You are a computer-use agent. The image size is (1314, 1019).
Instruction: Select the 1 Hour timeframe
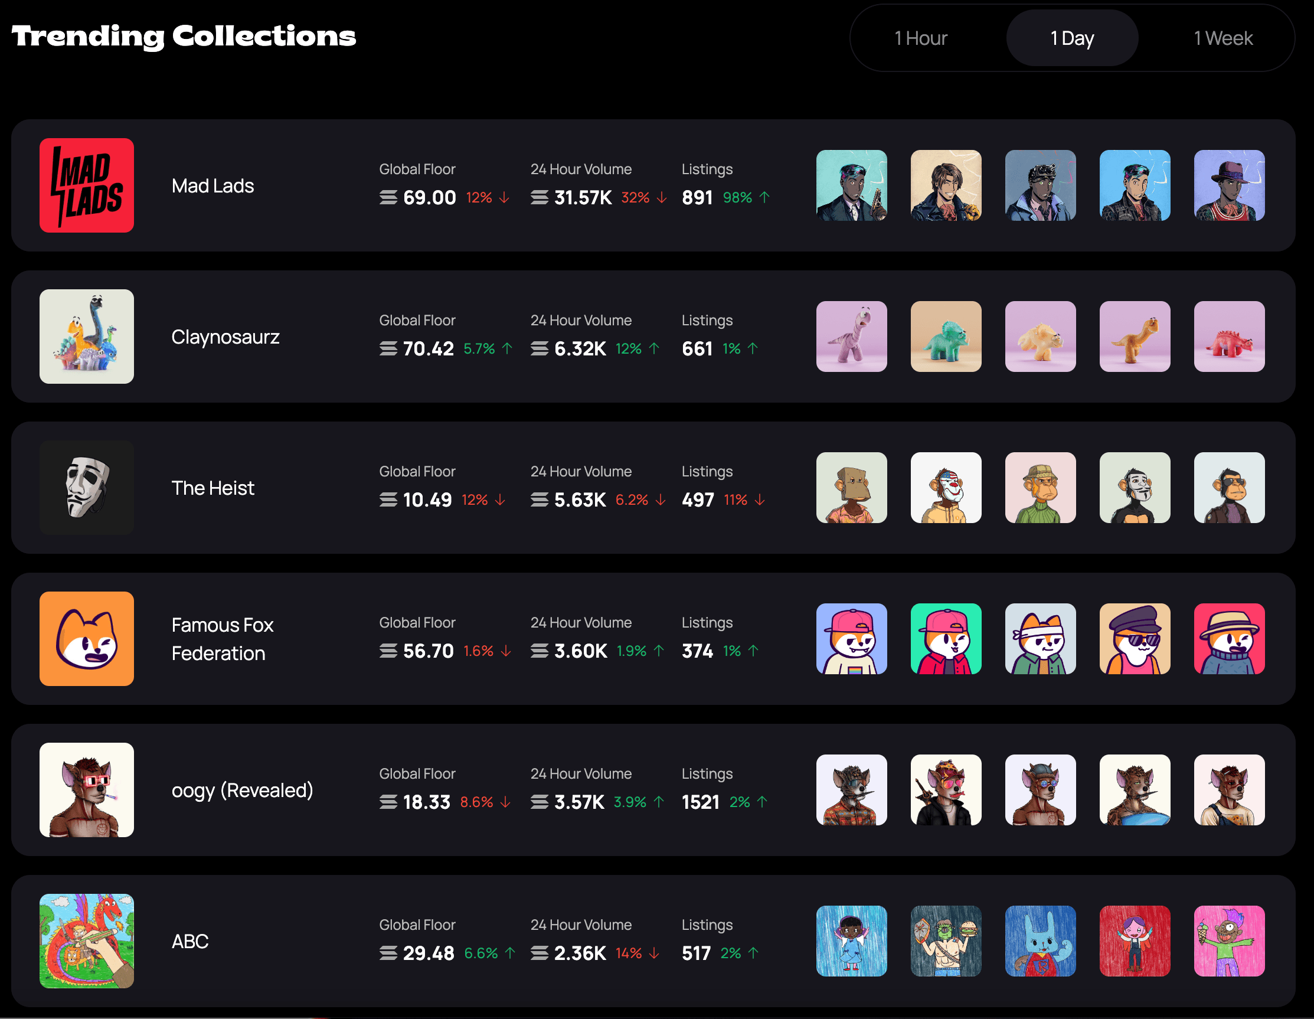click(x=920, y=38)
